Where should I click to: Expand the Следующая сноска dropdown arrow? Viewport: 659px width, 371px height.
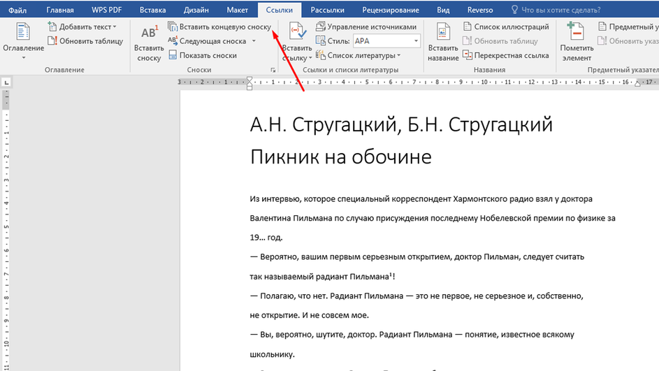(254, 41)
